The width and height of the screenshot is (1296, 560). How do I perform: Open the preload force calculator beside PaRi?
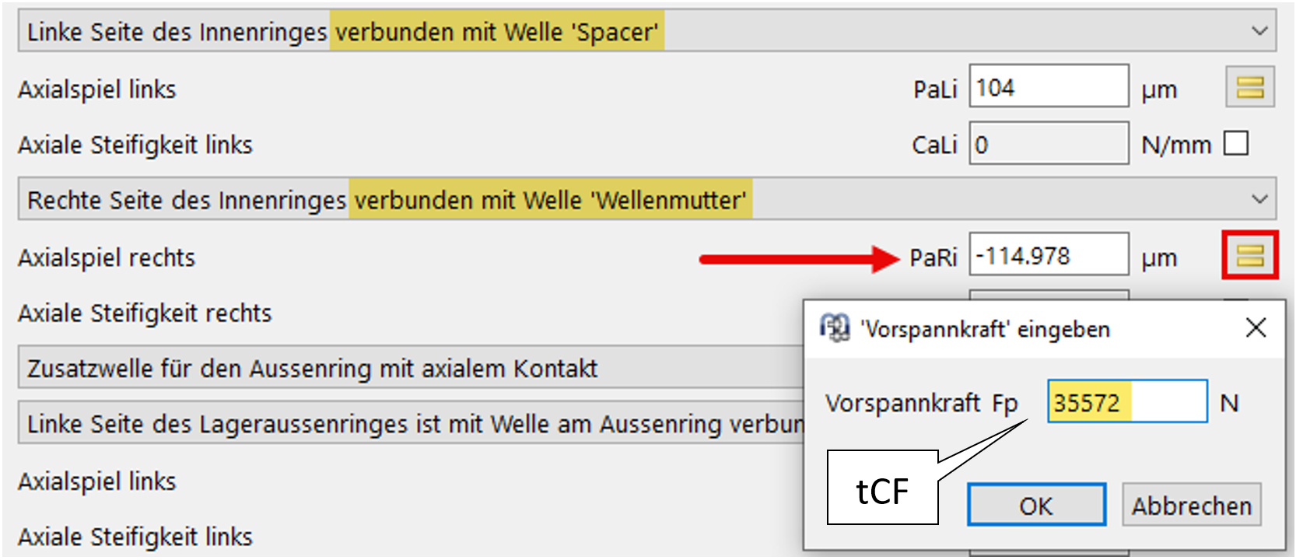(1249, 255)
